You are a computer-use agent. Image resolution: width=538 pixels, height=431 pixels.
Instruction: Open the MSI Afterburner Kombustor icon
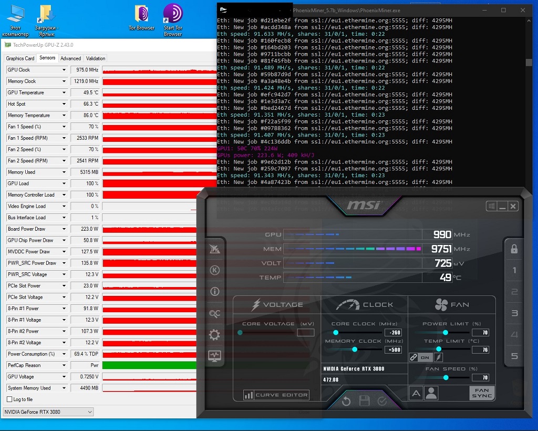click(214, 270)
